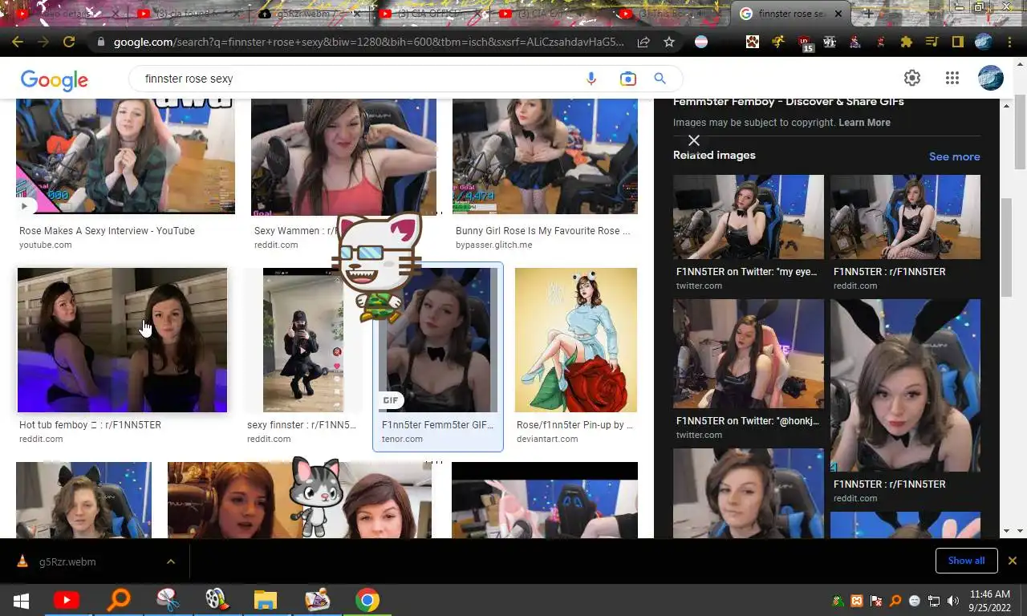Go to the Google homepage logo
This screenshot has height=616, width=1027.
point(54,79)
